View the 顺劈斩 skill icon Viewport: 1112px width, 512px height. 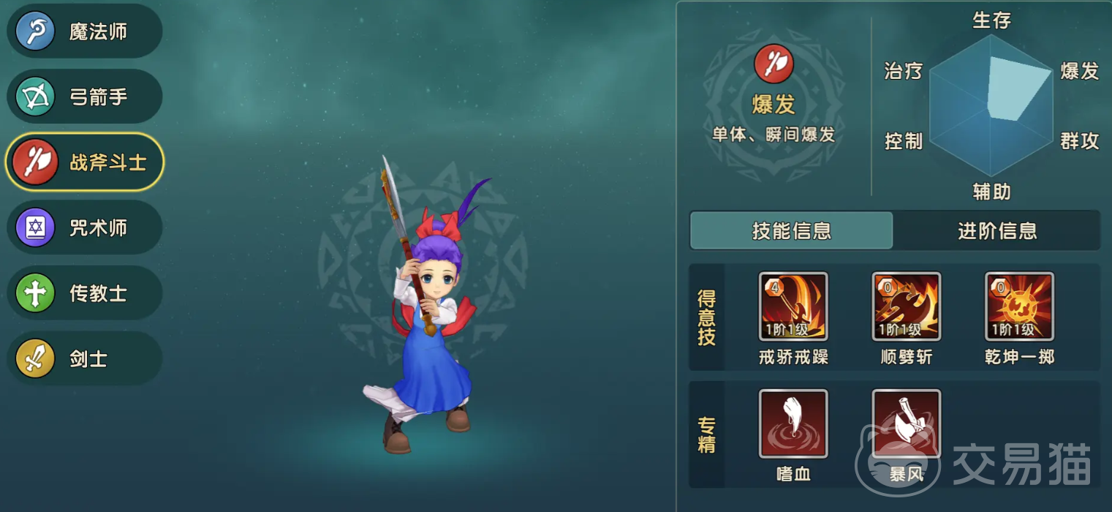click(x=907, y=306)
